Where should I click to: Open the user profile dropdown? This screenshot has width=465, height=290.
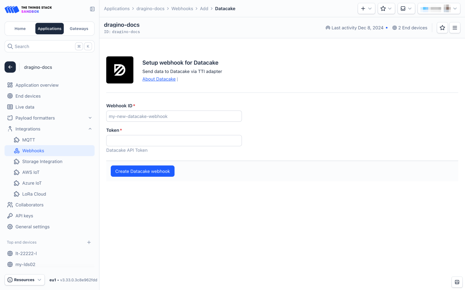439,8
